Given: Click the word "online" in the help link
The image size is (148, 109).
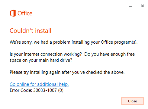Looking at the screenshot, I should [23, 84].
